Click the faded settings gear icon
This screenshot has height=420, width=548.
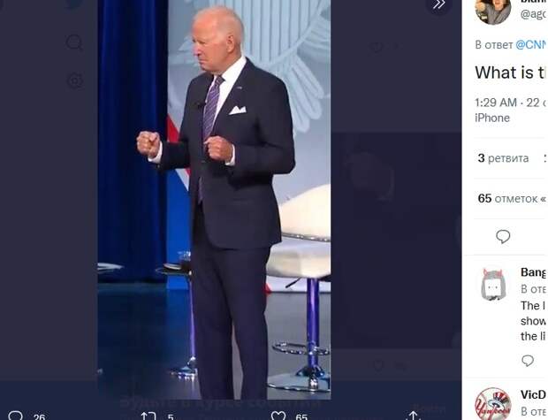[75, 80]
